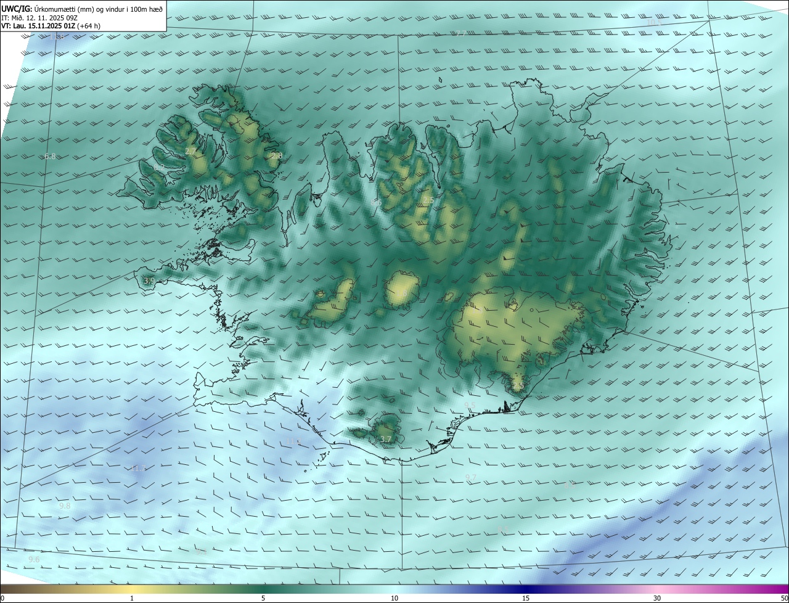789x603 pixels.
Task: Click the 1 tick on the colour scale
Action: click(132, 598)
